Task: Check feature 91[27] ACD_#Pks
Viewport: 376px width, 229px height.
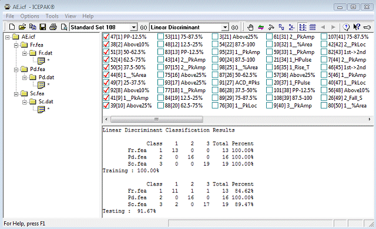Action: coord(215,83)
